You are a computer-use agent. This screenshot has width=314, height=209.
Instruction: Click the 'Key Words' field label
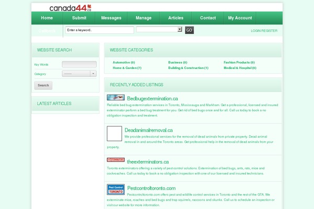(x=41, y=65)
